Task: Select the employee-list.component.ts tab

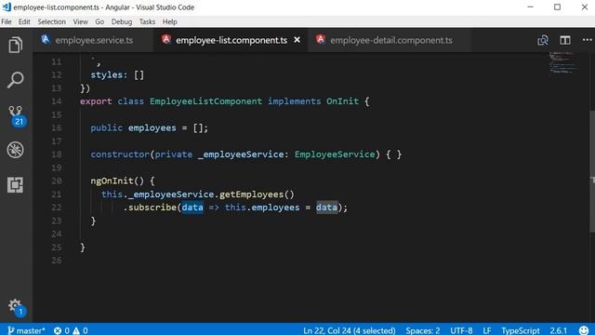Action: click(231, 40)
